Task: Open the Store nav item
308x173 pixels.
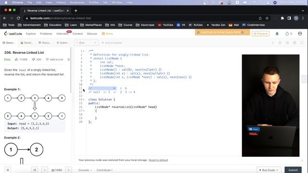Action: click(x=107, y=34)
